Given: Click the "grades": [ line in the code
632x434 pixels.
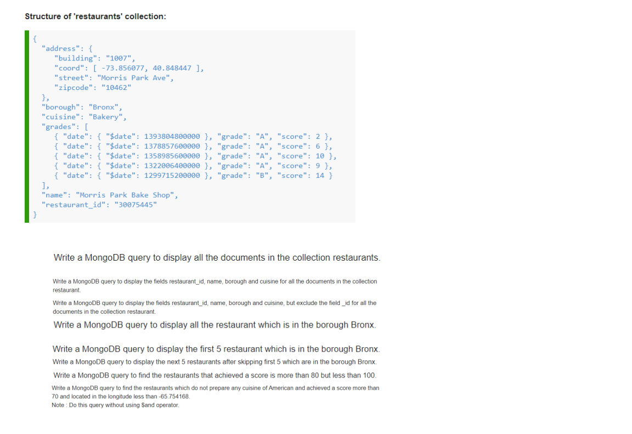Looking at the screenshot, I should tap(65, 127).
